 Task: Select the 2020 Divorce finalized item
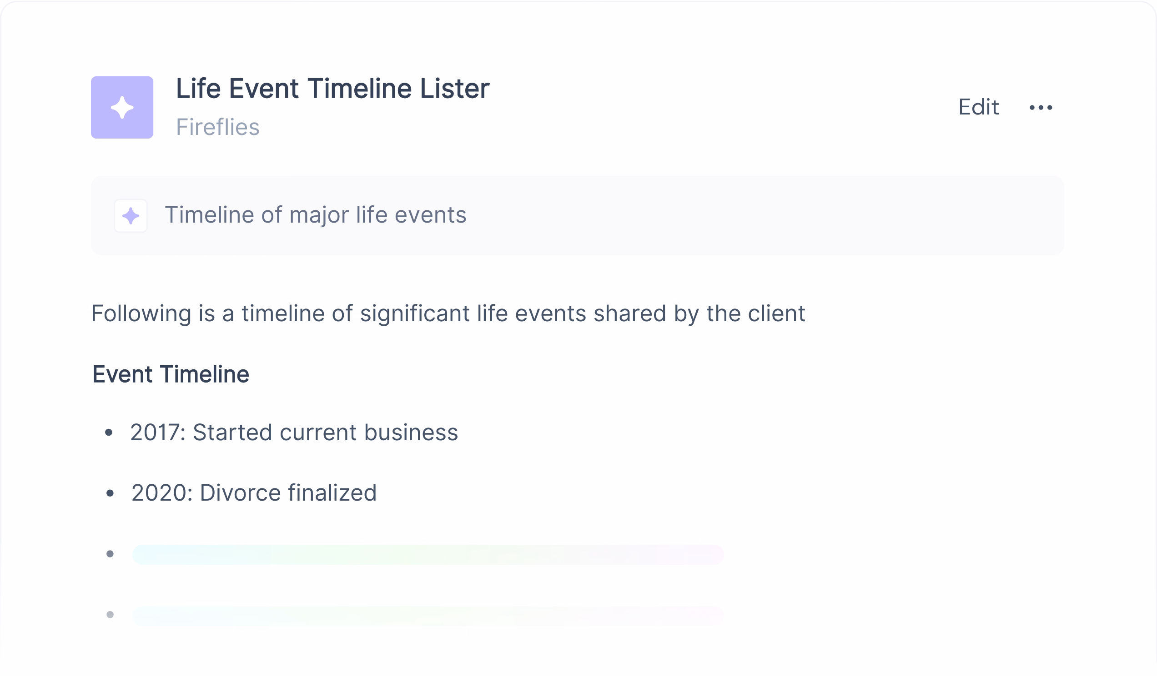click(x=253, y=492)
